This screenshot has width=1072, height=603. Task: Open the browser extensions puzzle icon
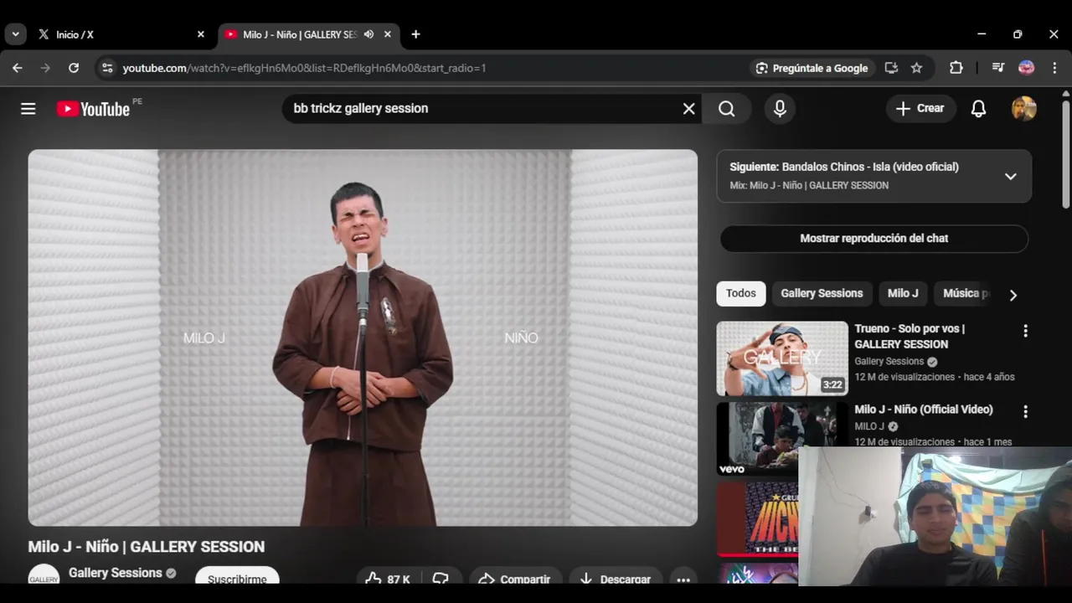pyautogui.click(x=956, y=68)
